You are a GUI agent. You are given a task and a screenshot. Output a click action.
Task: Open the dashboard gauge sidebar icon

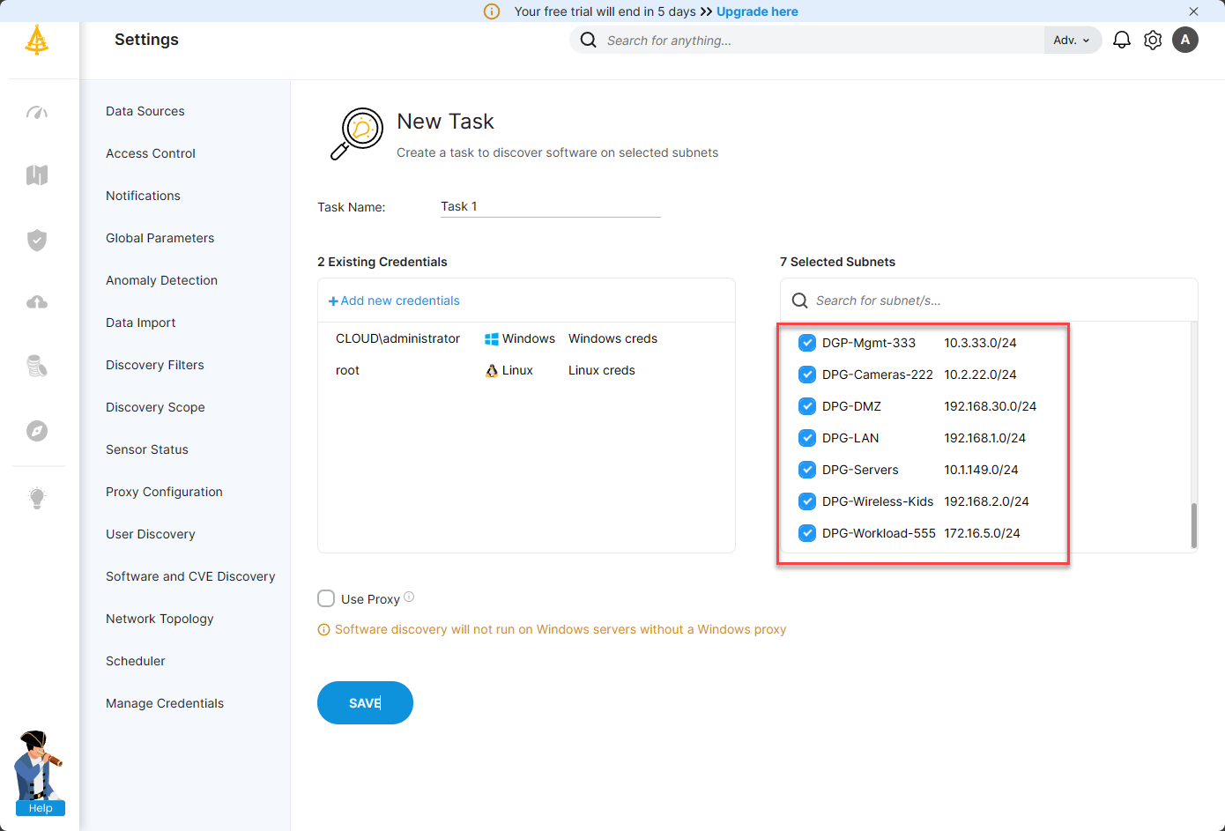[x=37, y=112]
